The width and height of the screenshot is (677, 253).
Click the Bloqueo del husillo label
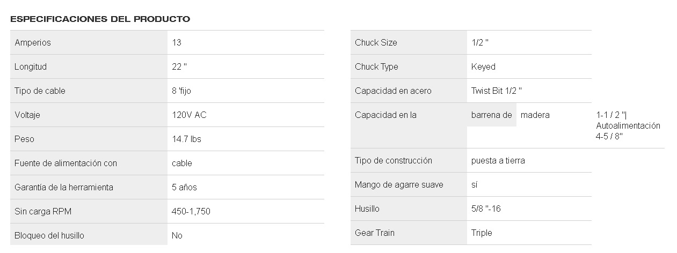pos(49,235)
